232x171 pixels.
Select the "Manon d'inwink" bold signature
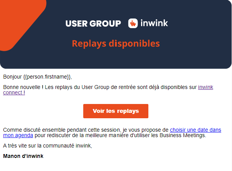point(23,156)
